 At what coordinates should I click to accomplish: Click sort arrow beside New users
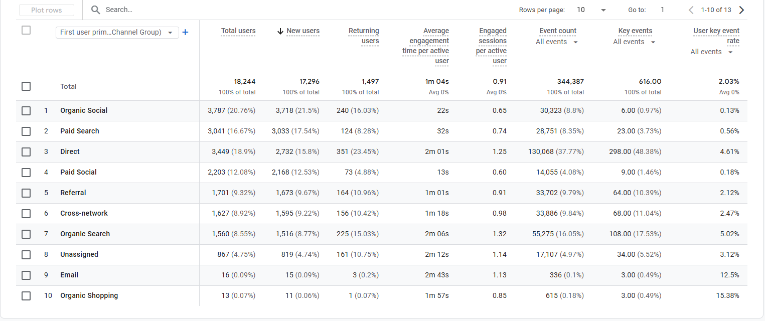pyautogui.click(x=280, y=31)
